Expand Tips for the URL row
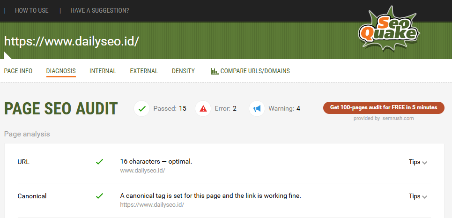The height and width of the screenshot is (218, 452). point(418,162)
